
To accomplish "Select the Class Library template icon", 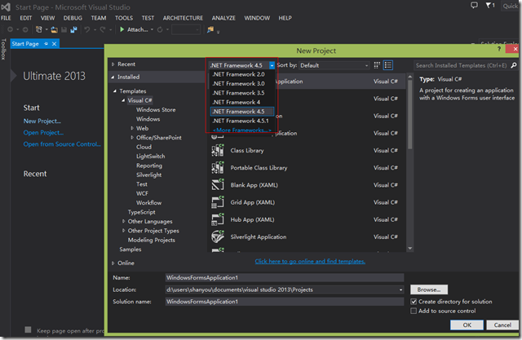I will (x=218, y=150).
